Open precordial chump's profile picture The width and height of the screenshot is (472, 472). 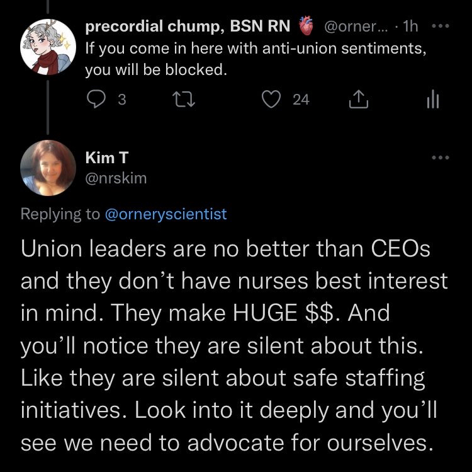pyautogui.click(x=45, y=47)
